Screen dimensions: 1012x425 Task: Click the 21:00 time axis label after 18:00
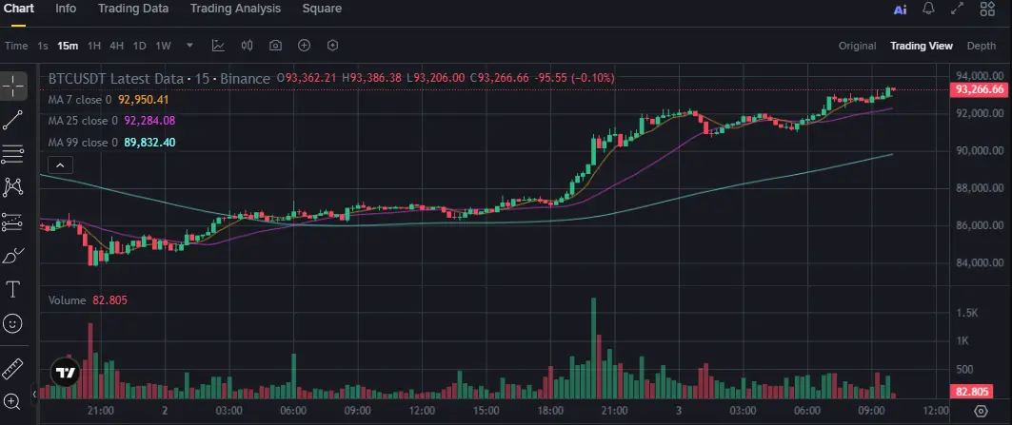(614, 410)
